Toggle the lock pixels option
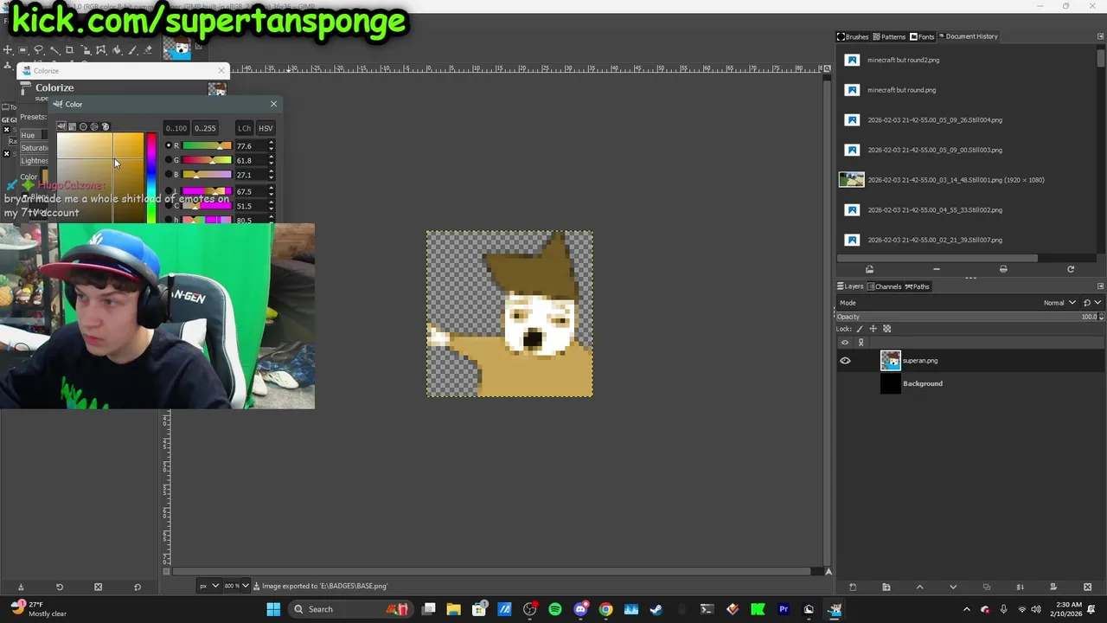Image resolution: width=1107 pixels, height=623 pixels. point(860,329)
